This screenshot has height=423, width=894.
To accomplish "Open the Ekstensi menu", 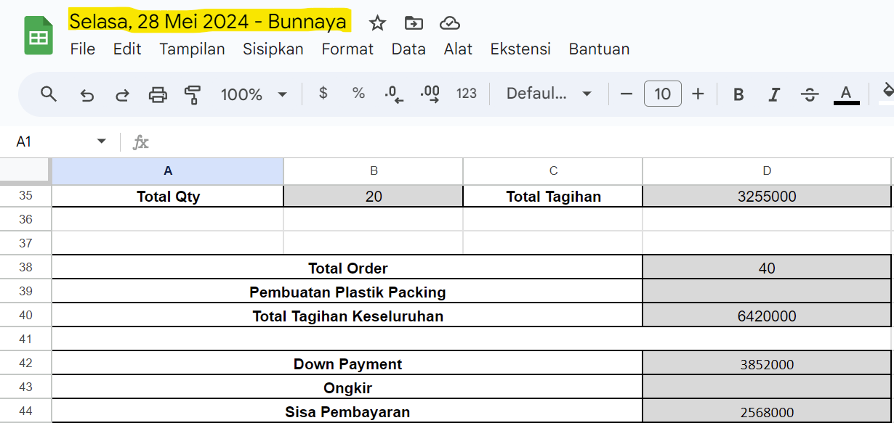I will pyautogui.click(x=520, y=49).
